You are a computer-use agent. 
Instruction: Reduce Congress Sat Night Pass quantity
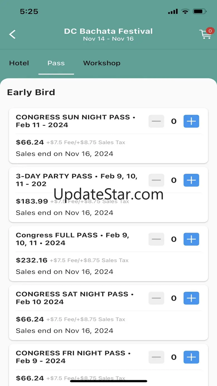click(156, 298)
